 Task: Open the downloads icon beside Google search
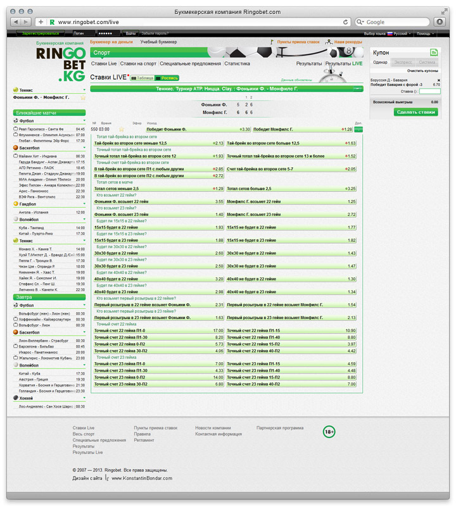[440, 22]
